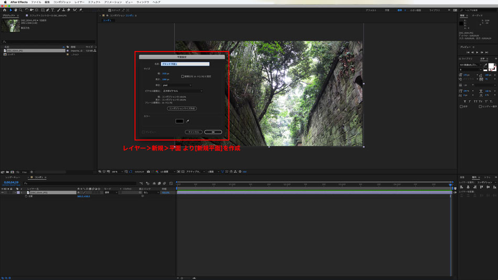
Task: Click the play button in Preview panel
Action: coord(477,52)
